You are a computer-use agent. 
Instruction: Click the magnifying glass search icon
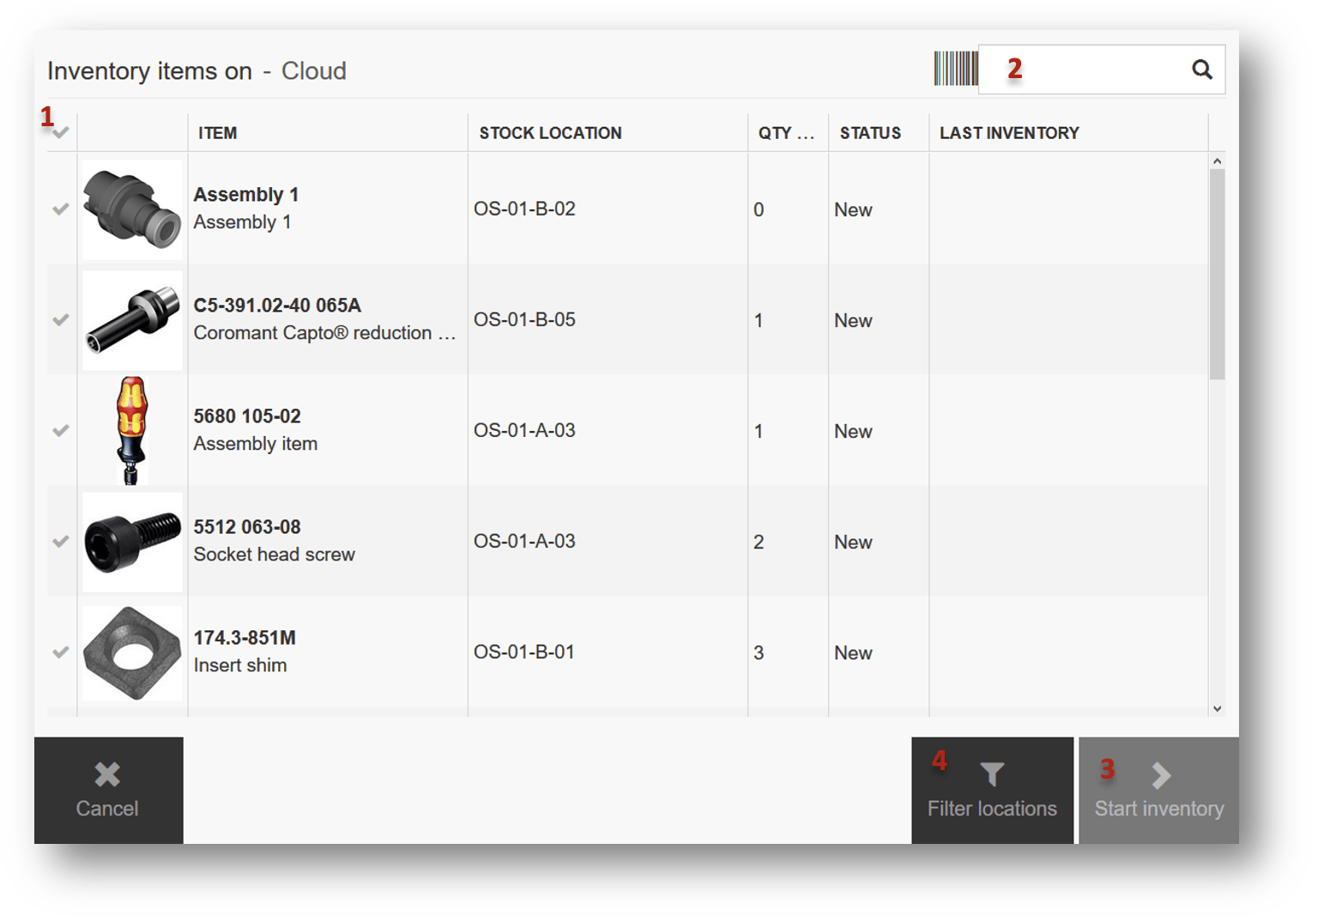1201,70
